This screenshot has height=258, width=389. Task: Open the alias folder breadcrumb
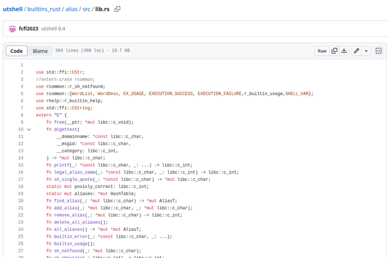coord(71,9)
